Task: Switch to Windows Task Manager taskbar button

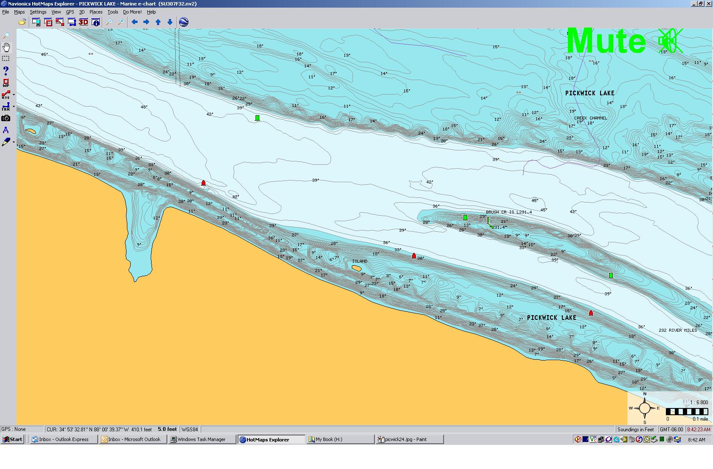Action: [202, 439]
